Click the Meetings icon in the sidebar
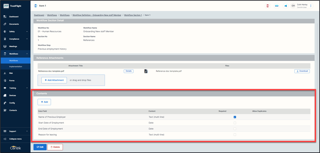Screen dimensions: 320x153 point(5,46)
